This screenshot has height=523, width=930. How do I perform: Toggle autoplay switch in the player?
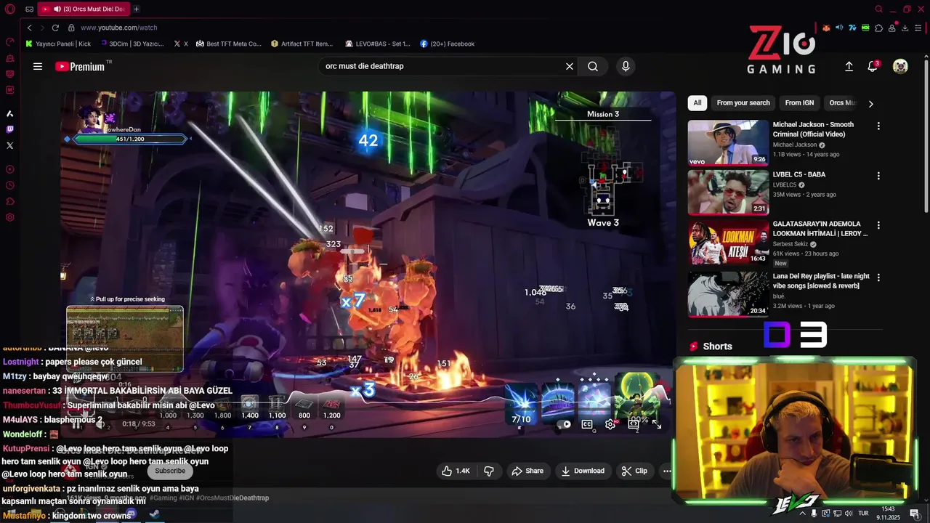click(564, 424)
